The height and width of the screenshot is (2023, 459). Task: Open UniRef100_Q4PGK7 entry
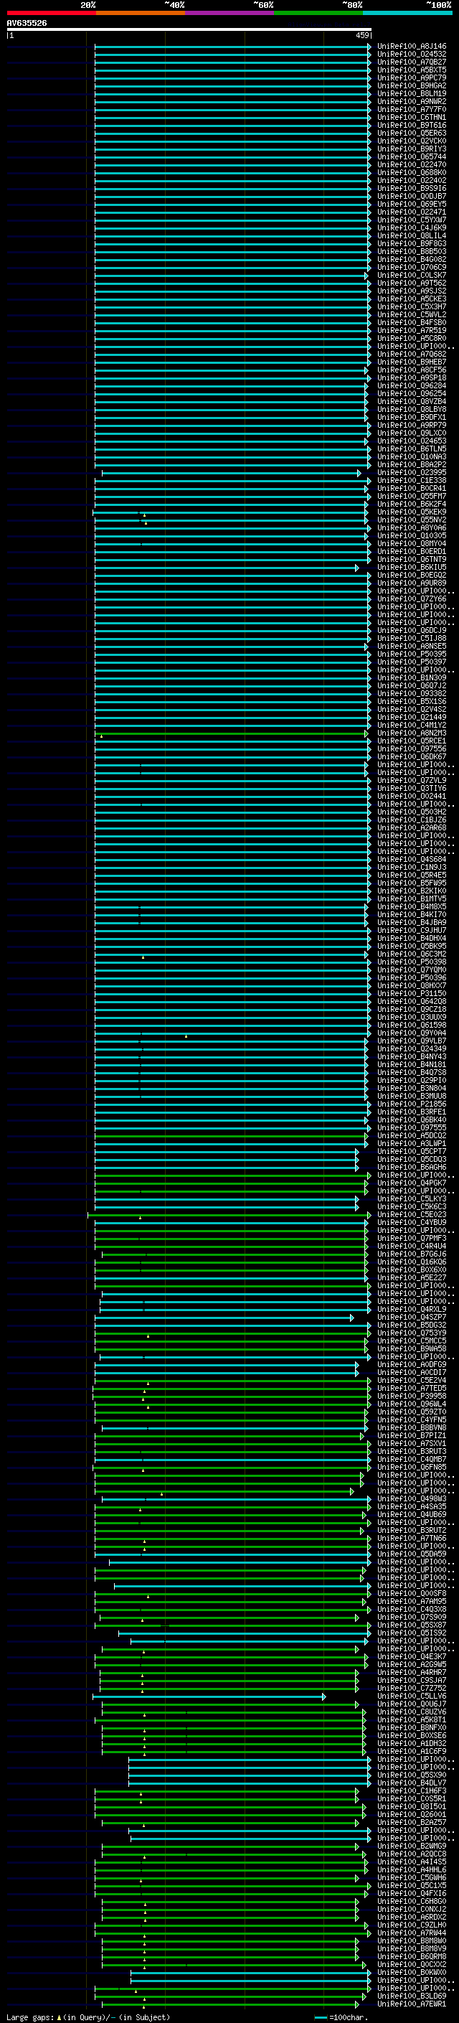412,1183
